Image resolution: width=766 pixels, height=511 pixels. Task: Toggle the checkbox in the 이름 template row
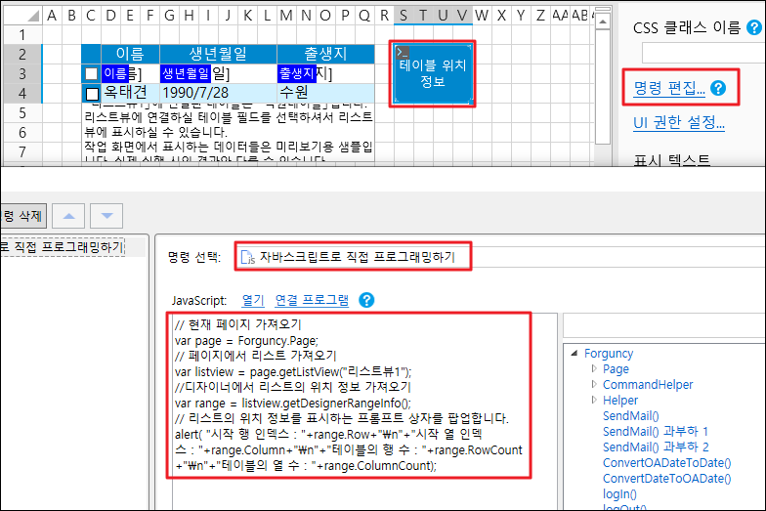pos(91,74)
